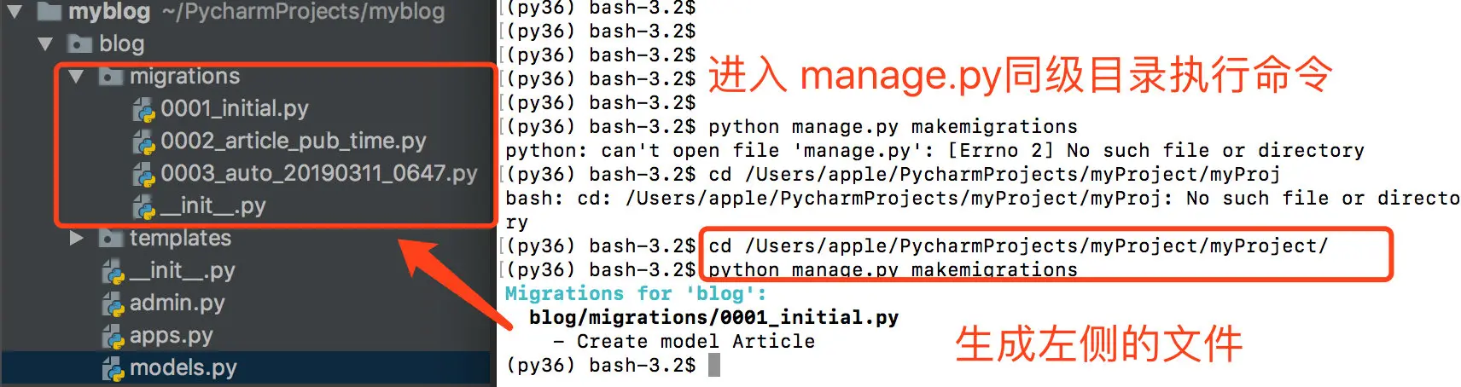The image size is (1461, 387).
Task: Click 'Migrations for 'blog':' terminal line
Action: [x=636, y=293]
